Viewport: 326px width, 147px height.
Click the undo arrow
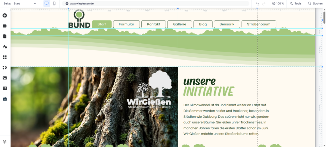pyautogui.click(x=258, y=3)
